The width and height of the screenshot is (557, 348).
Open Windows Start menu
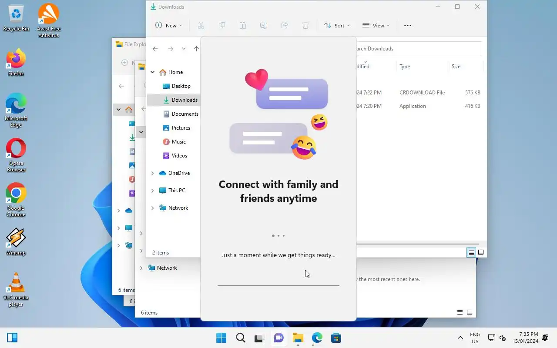click(x=221, y=338)
